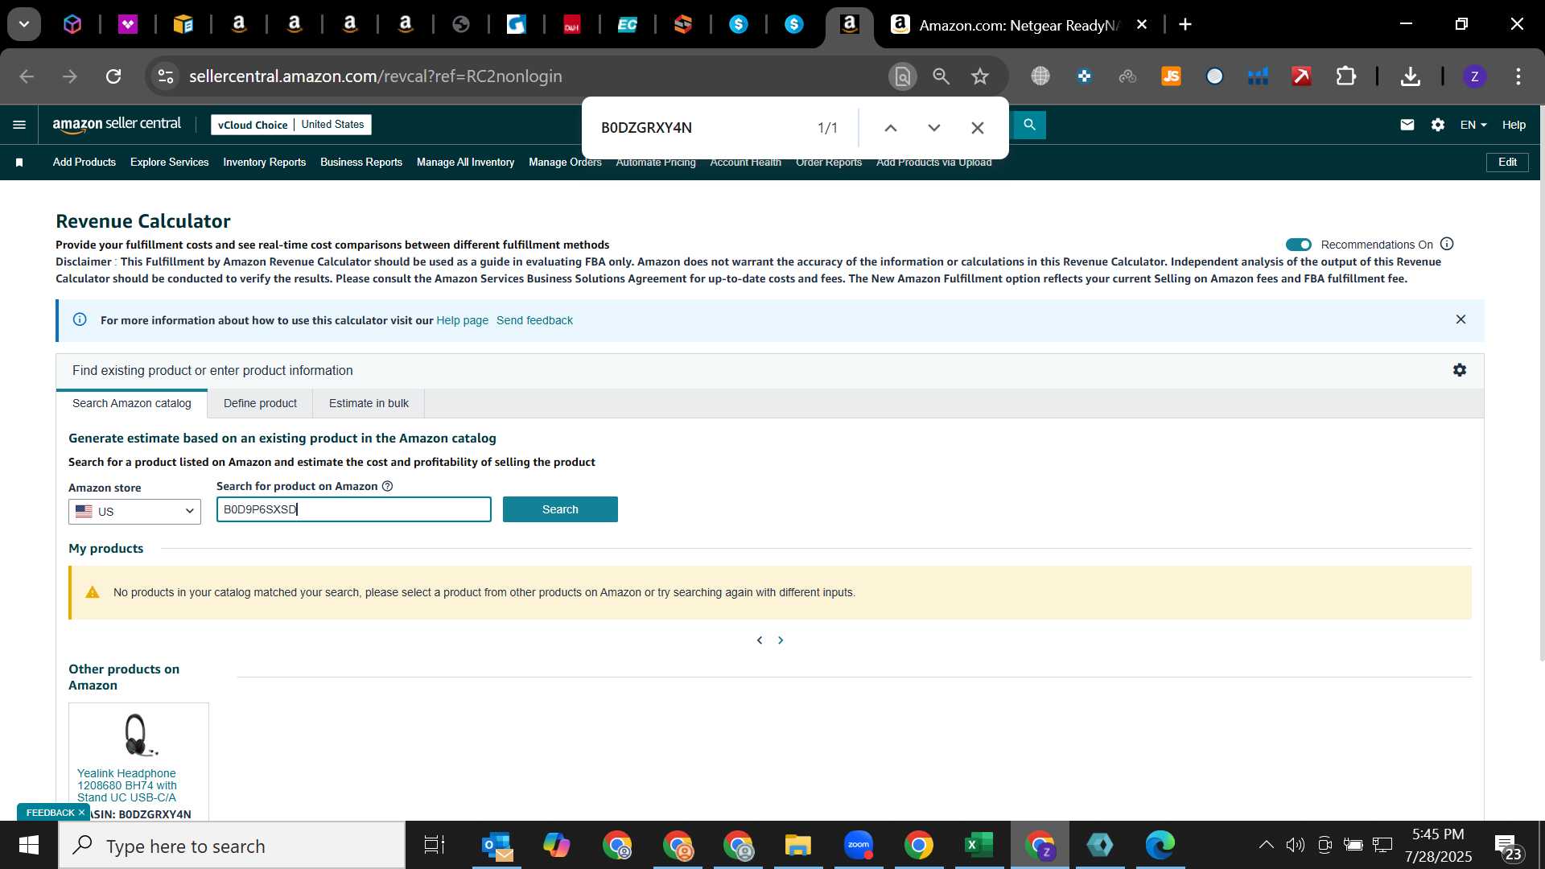Open Explore Services menu item
Viewport: 1545px width, 869px height.
pyautogui.click(x=169, y=163)
